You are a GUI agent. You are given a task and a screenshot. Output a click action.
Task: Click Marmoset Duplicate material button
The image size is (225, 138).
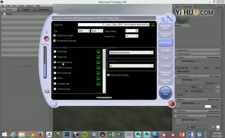tap(187, 7)
